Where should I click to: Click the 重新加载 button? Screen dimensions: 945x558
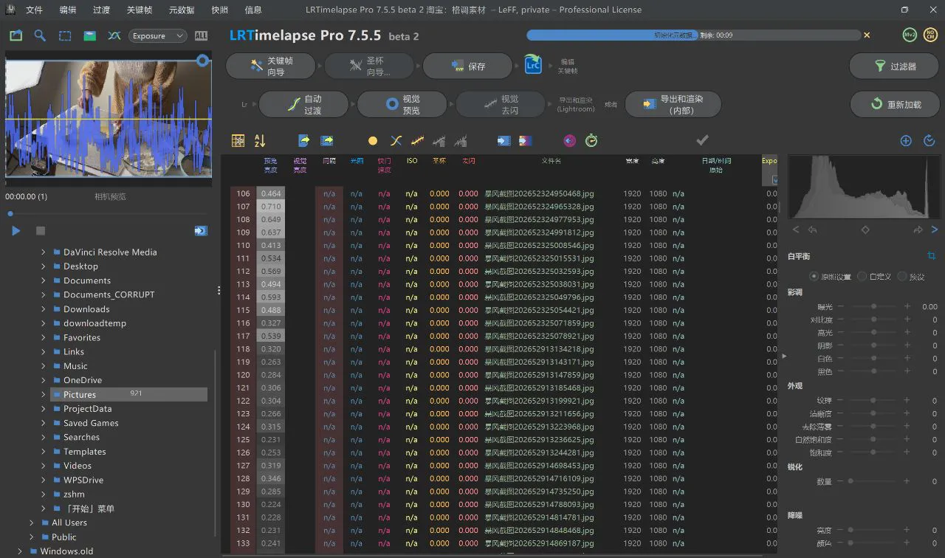[x=893, y=104]
